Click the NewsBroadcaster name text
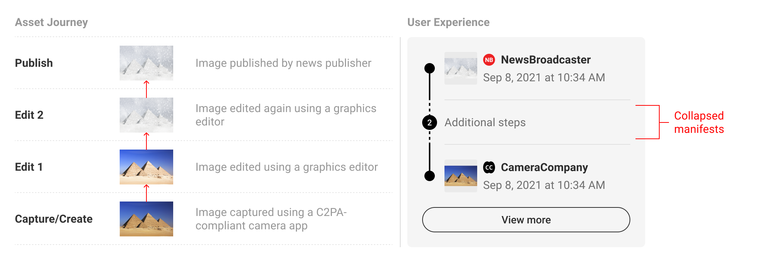 (x=546, y=60)
